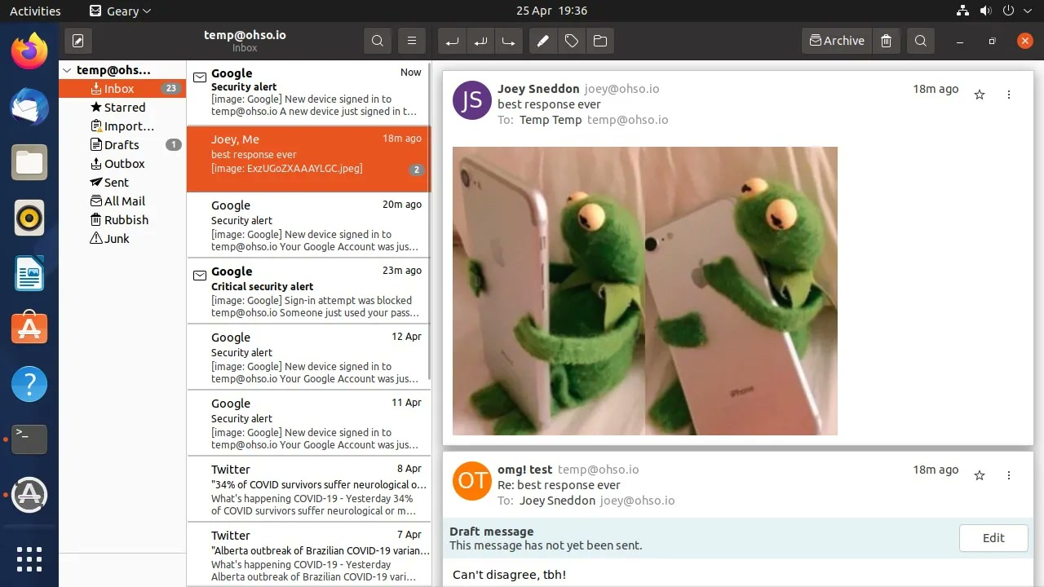The width and height of the screenshot is (1044, 587).
Task: Open the system power menu arrow
Action: [1028, 11]
